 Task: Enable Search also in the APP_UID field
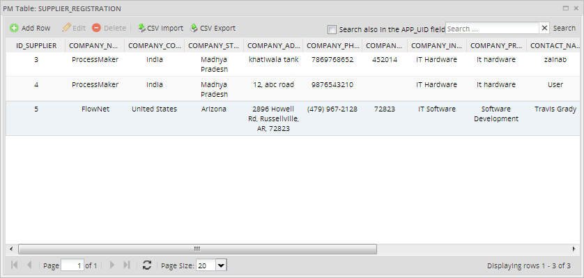(332, 29)
